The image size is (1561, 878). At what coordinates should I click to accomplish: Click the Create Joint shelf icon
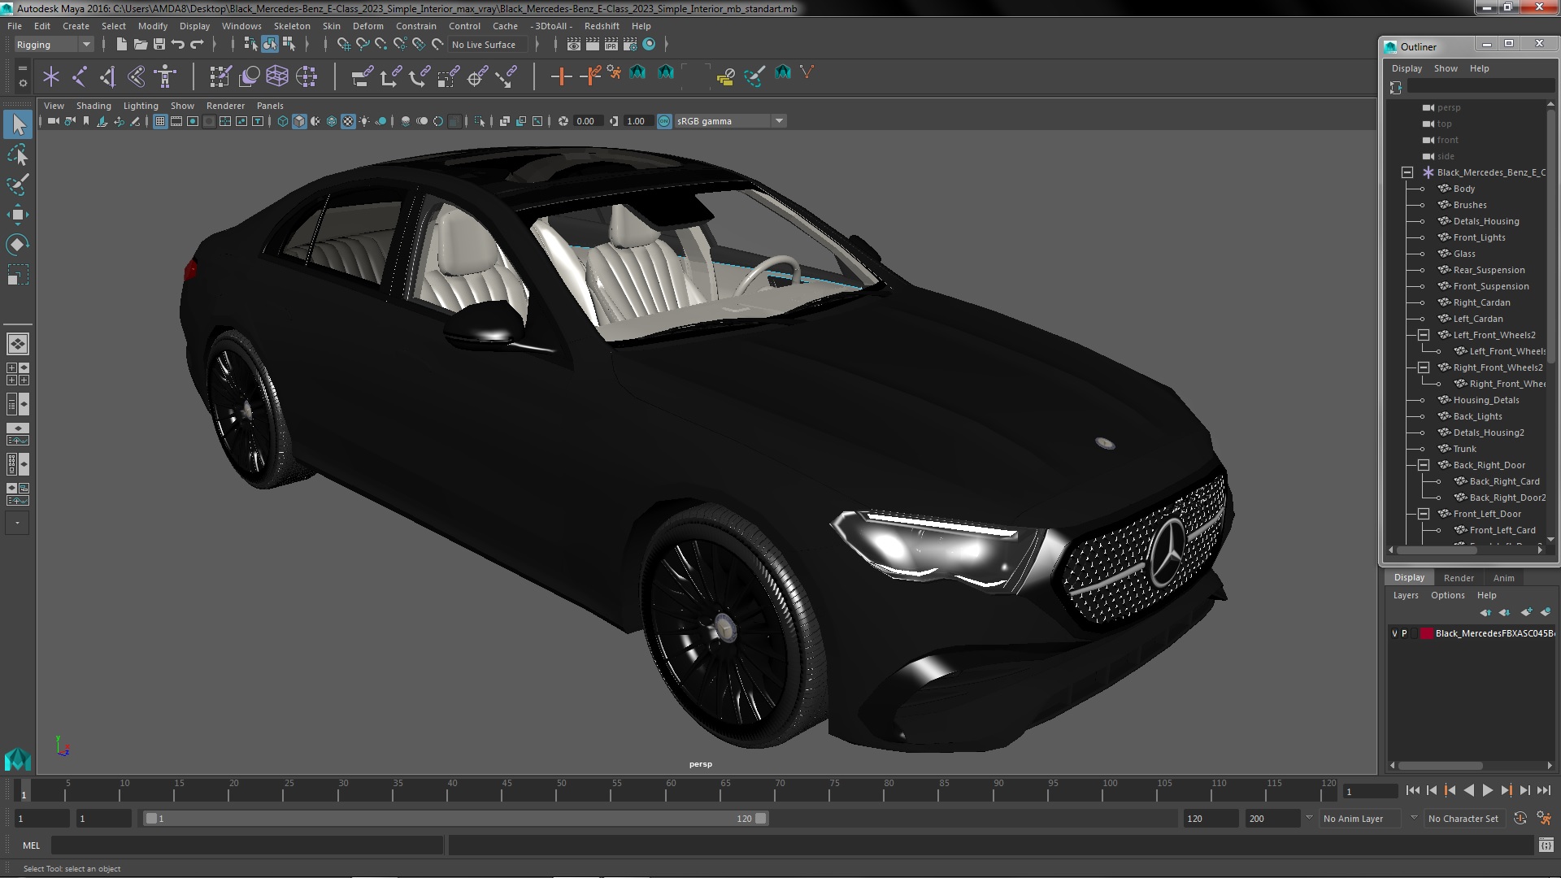(80, 76)
